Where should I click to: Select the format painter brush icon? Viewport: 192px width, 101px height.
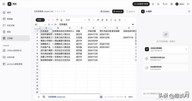tap(57, 20)
